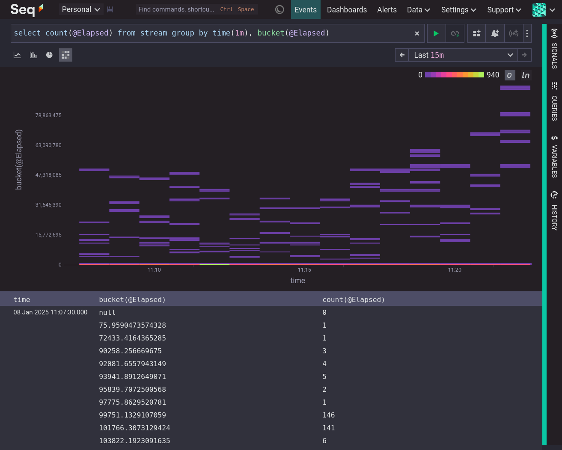Switch to pie chart view
Screen dimensions: 562x450
[49, 55]
